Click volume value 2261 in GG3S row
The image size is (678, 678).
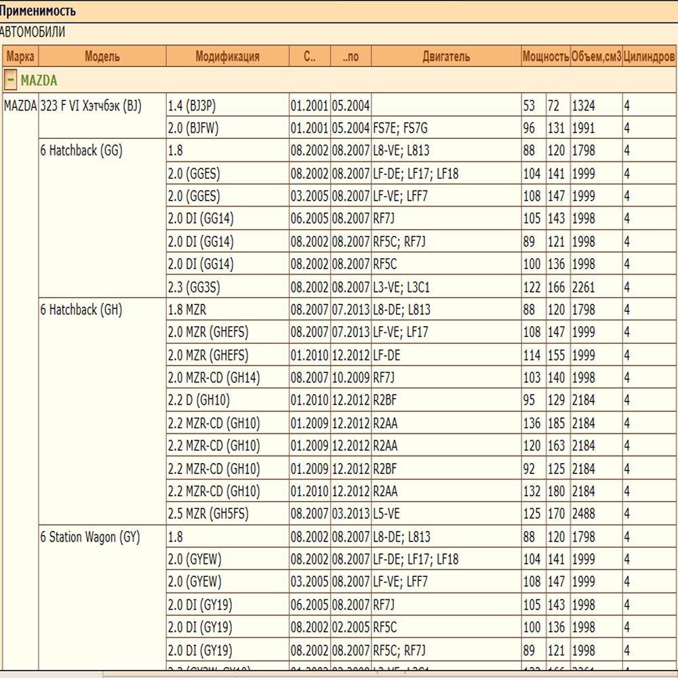click(x=596, y=287)
